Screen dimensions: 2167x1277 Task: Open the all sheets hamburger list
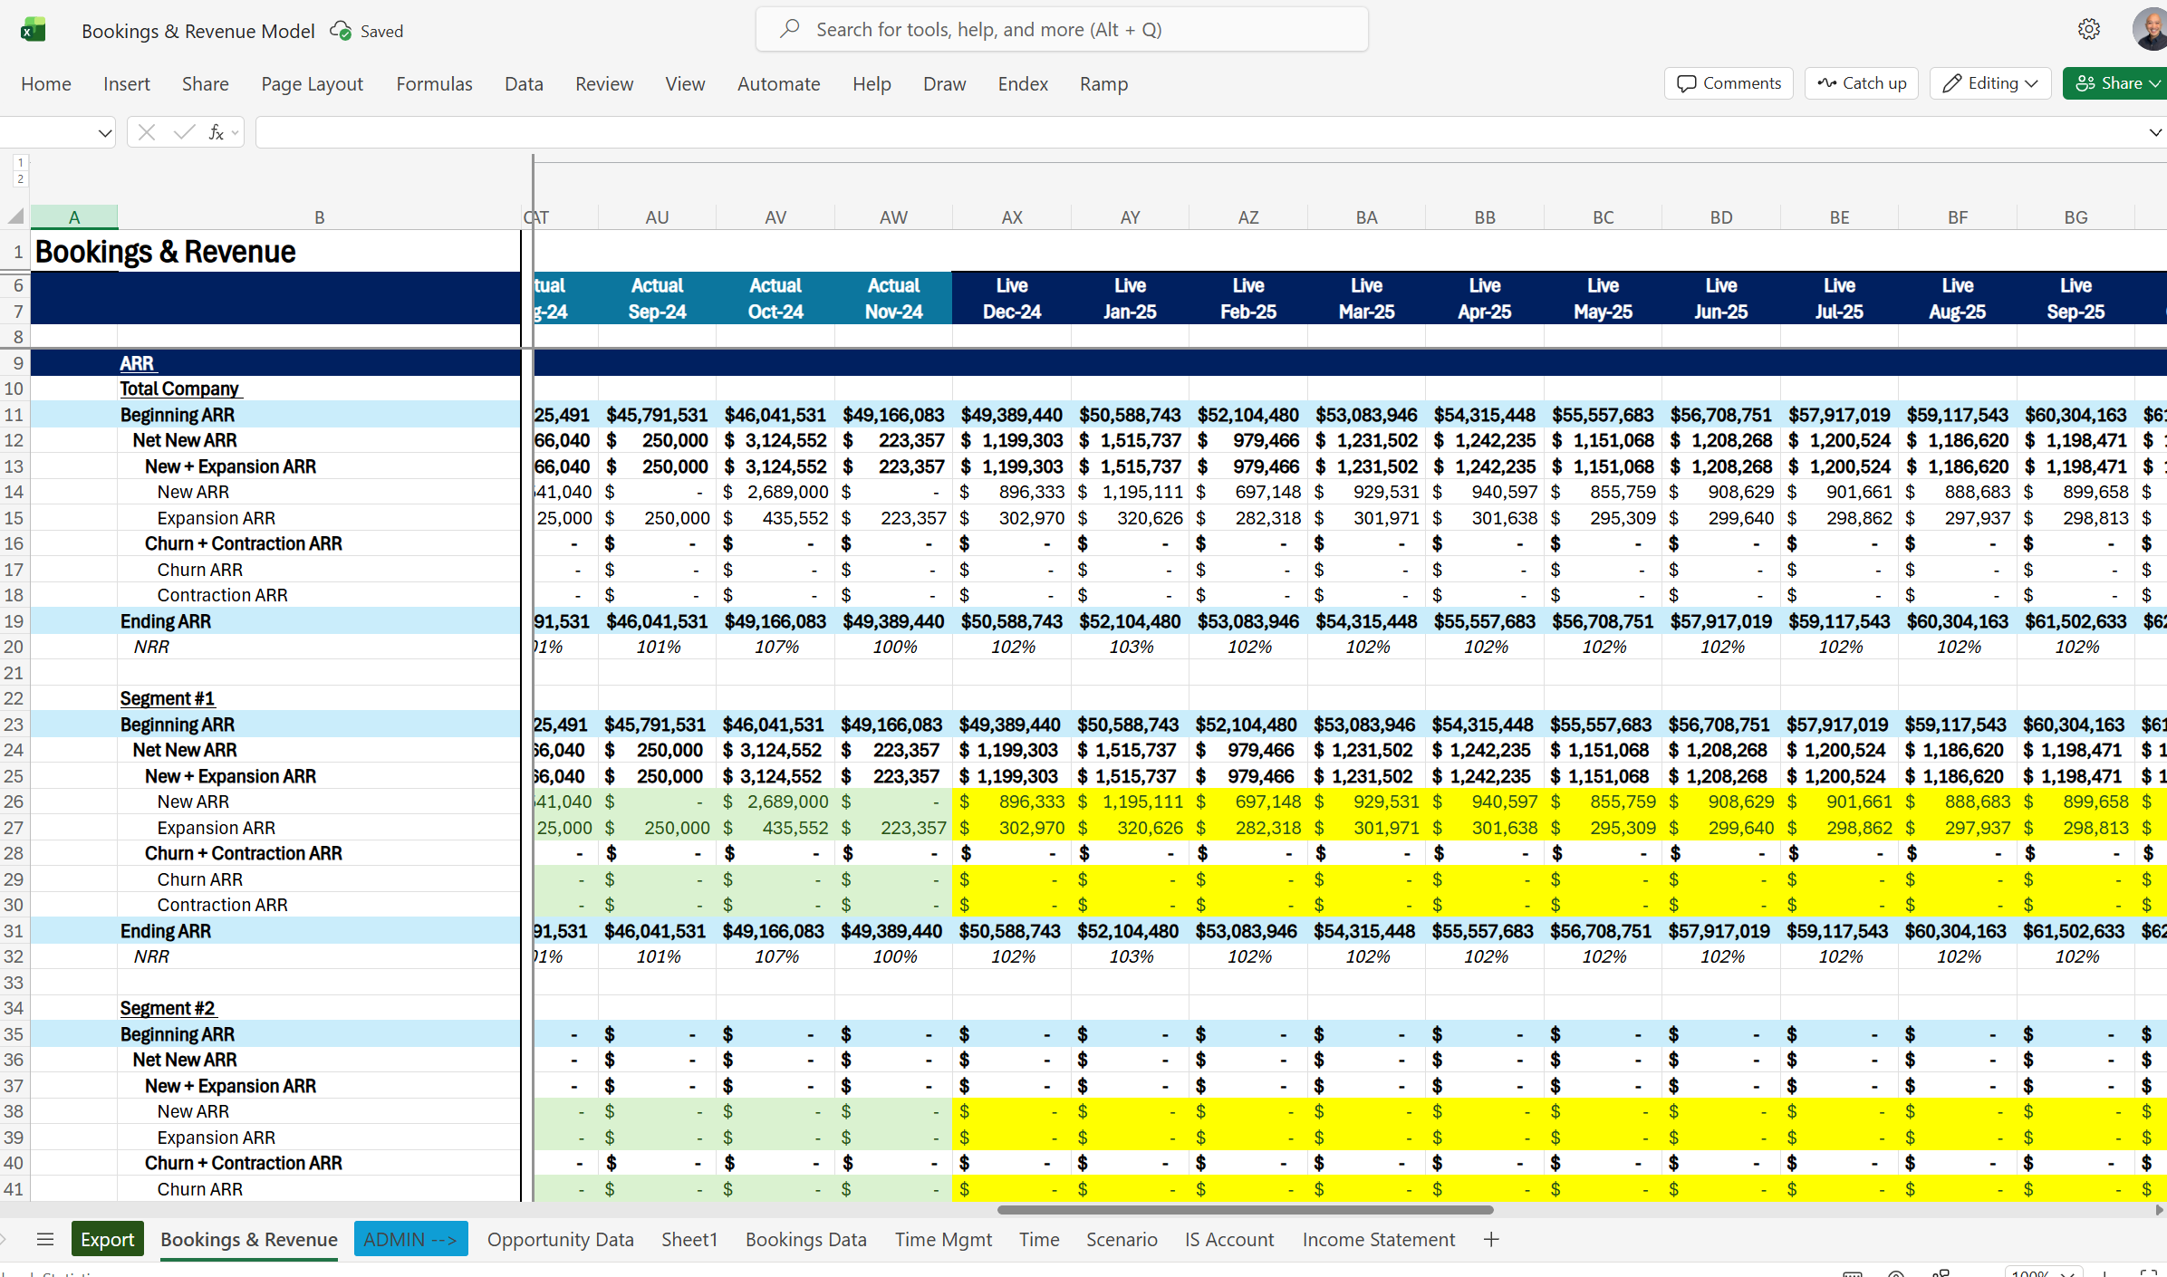(45, 1239)
